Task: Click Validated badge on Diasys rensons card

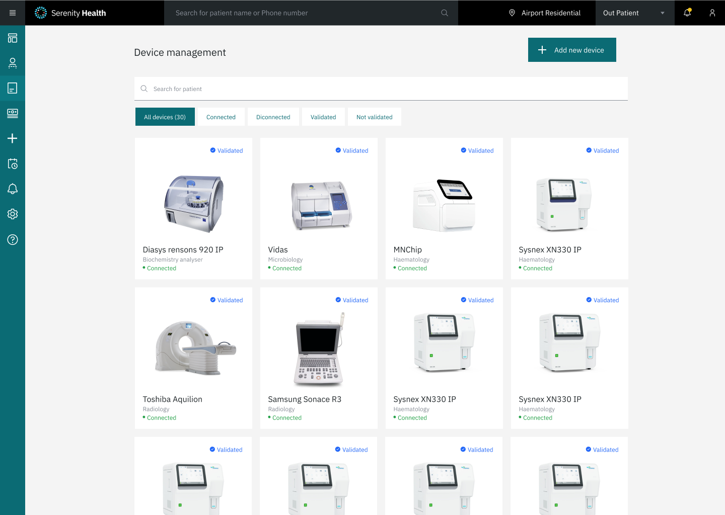Action: coord(227,150)
